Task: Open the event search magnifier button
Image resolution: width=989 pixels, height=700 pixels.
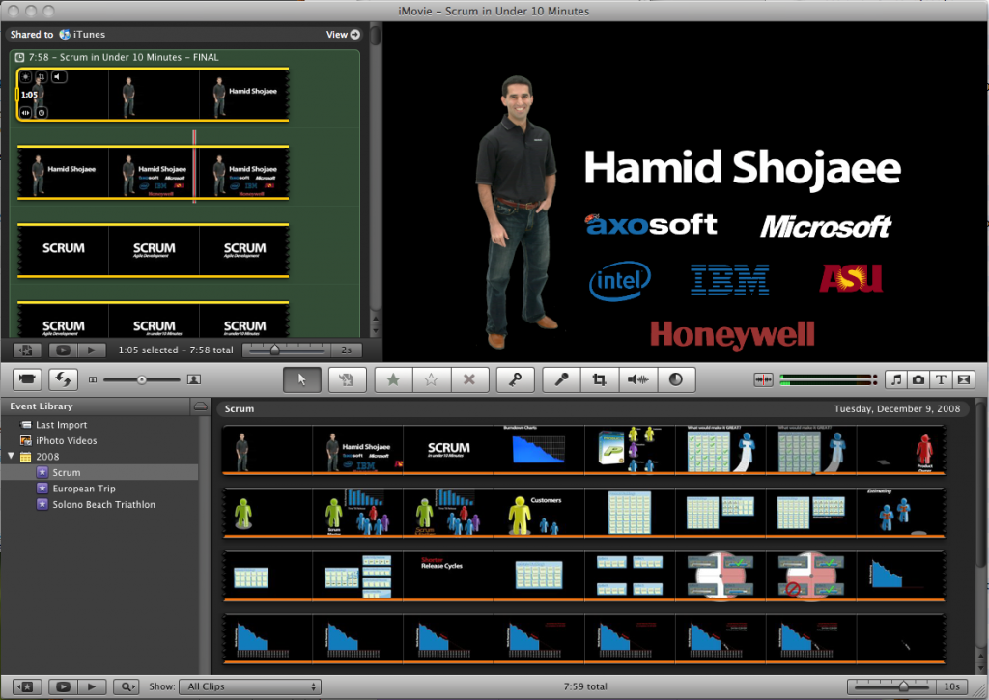Action: pos(127,686)
